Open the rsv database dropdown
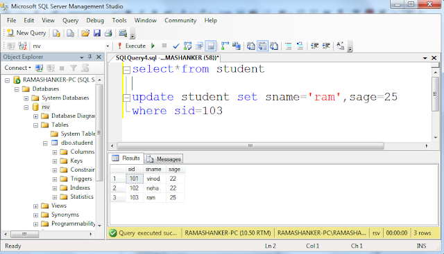 [108, 46]
